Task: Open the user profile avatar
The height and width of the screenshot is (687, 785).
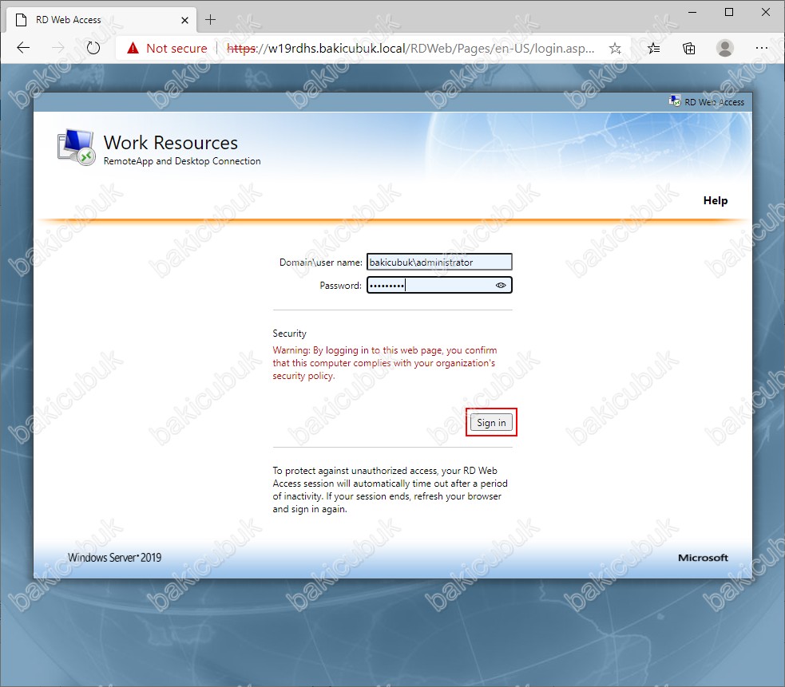Action: point(725,49)
